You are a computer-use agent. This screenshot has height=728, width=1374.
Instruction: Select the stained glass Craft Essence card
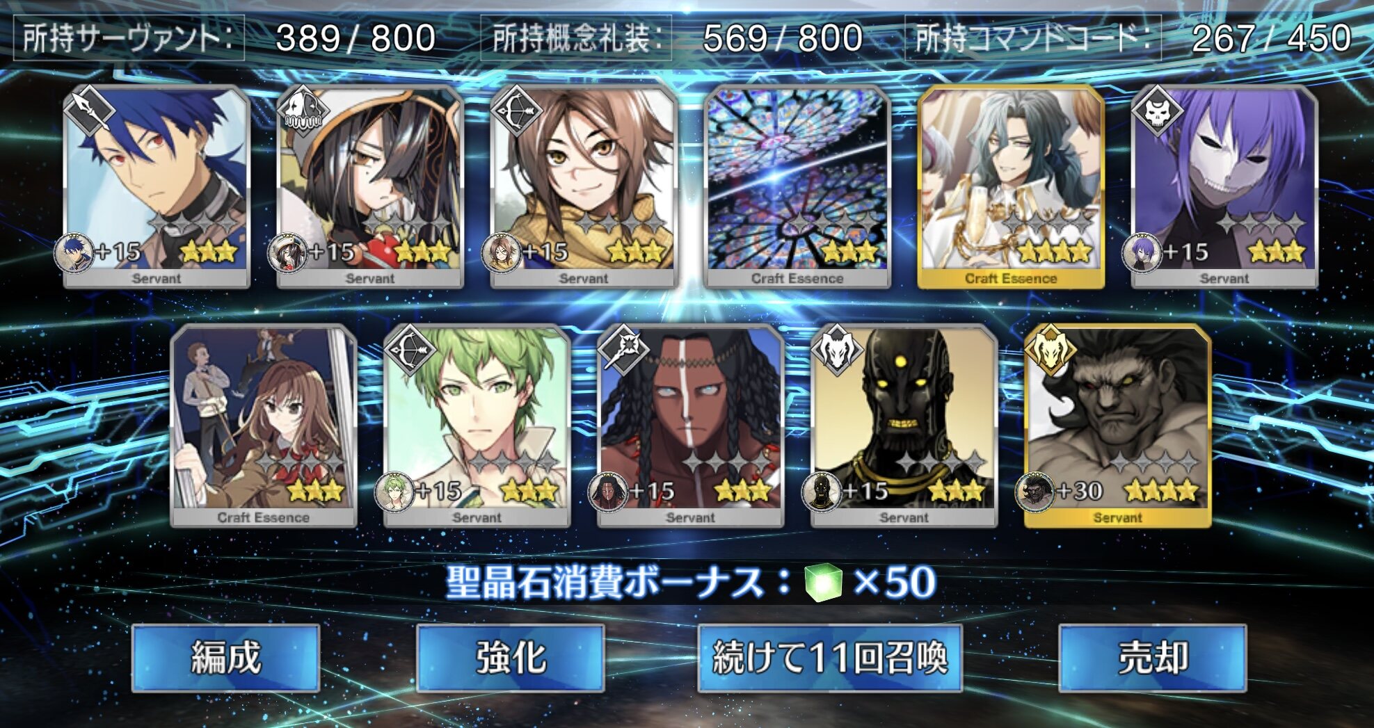[797, 186]
